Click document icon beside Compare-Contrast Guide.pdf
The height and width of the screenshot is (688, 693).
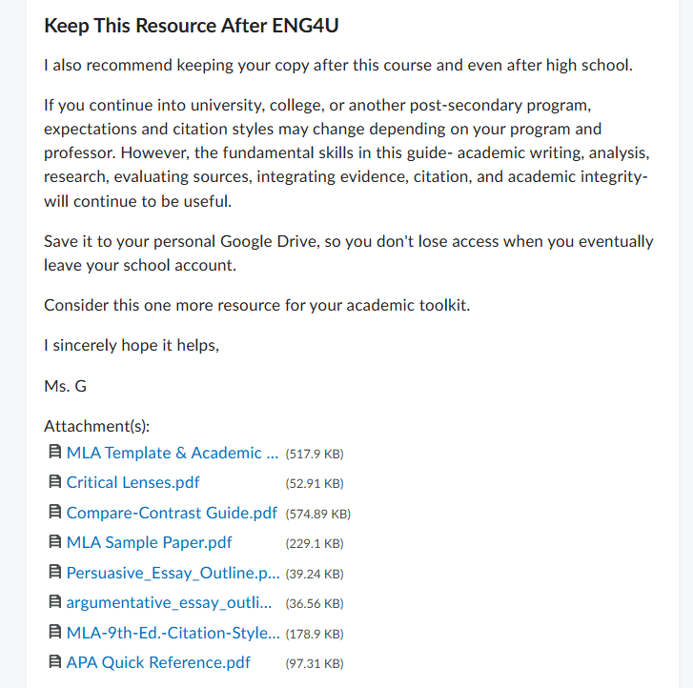pos(54,512)
